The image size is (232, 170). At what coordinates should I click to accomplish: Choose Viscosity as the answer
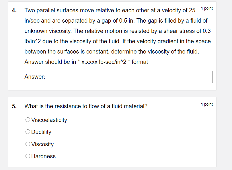[28, 144]
